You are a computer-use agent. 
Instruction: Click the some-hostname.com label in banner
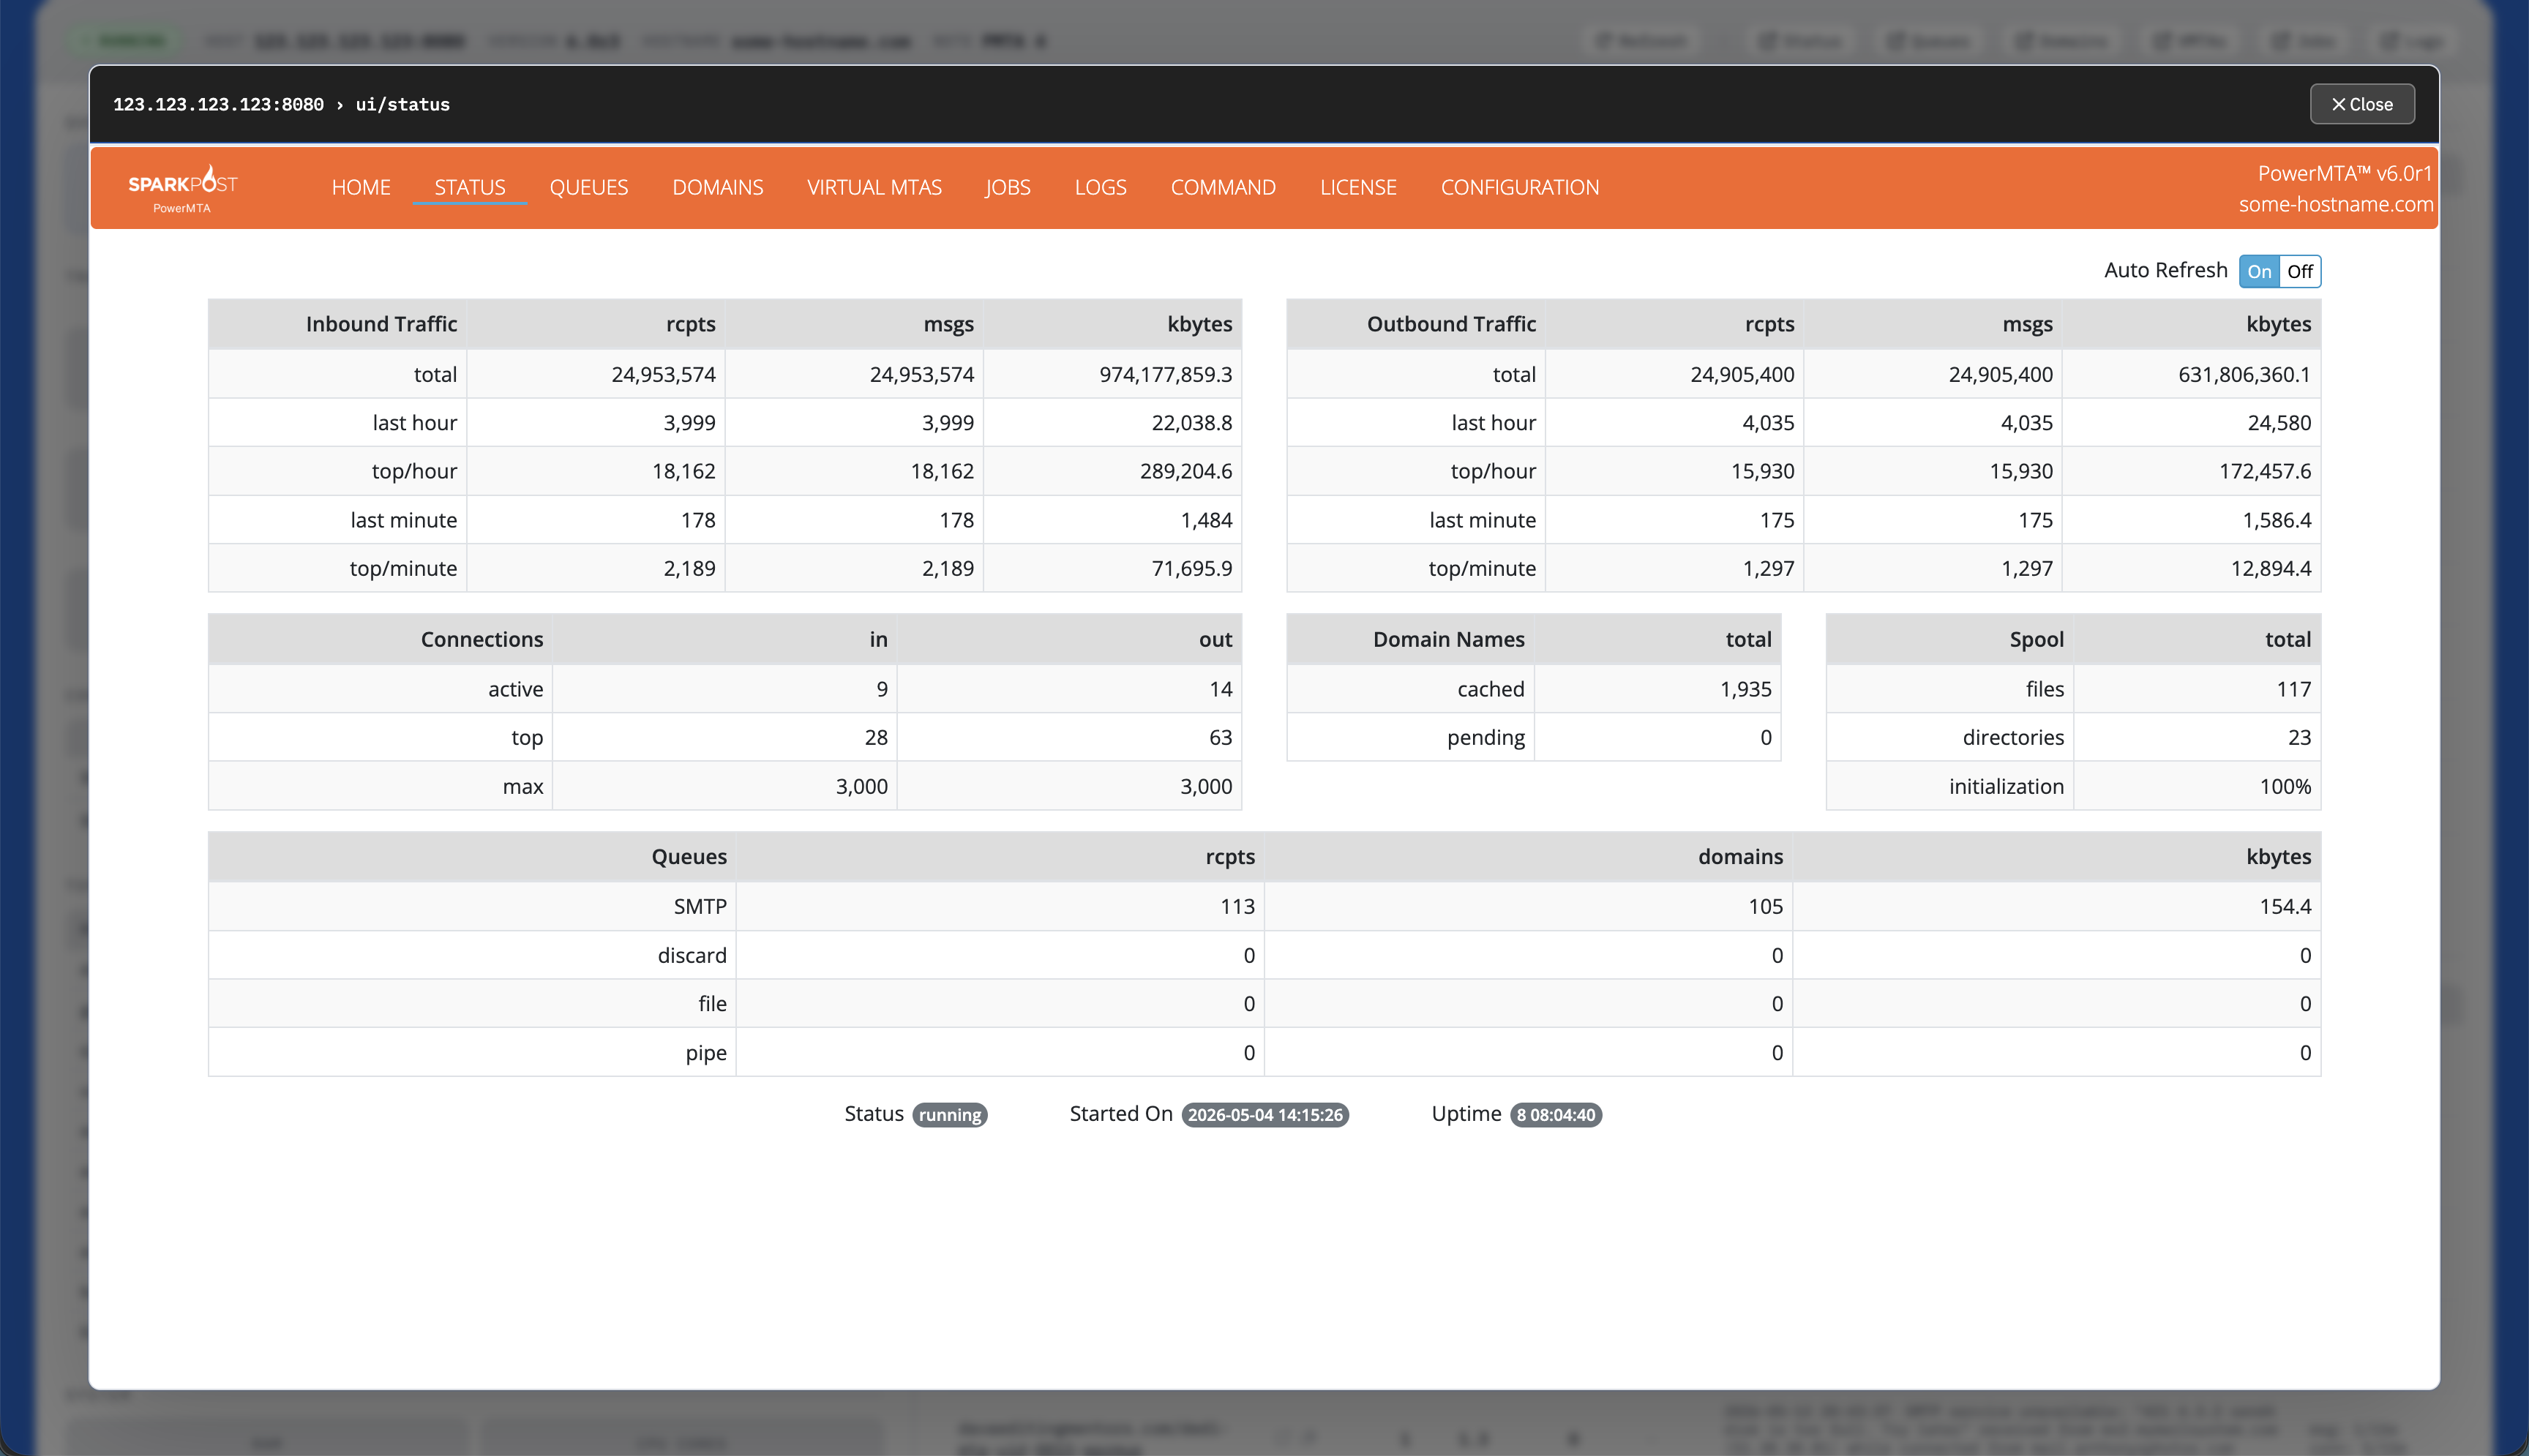click(2336, 204)
